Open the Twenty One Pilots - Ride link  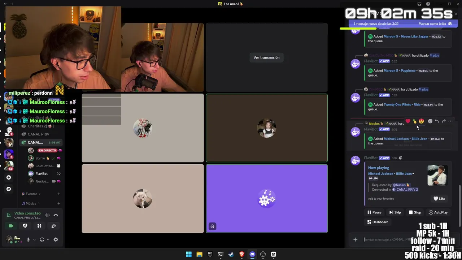click(x=402, y=105)
